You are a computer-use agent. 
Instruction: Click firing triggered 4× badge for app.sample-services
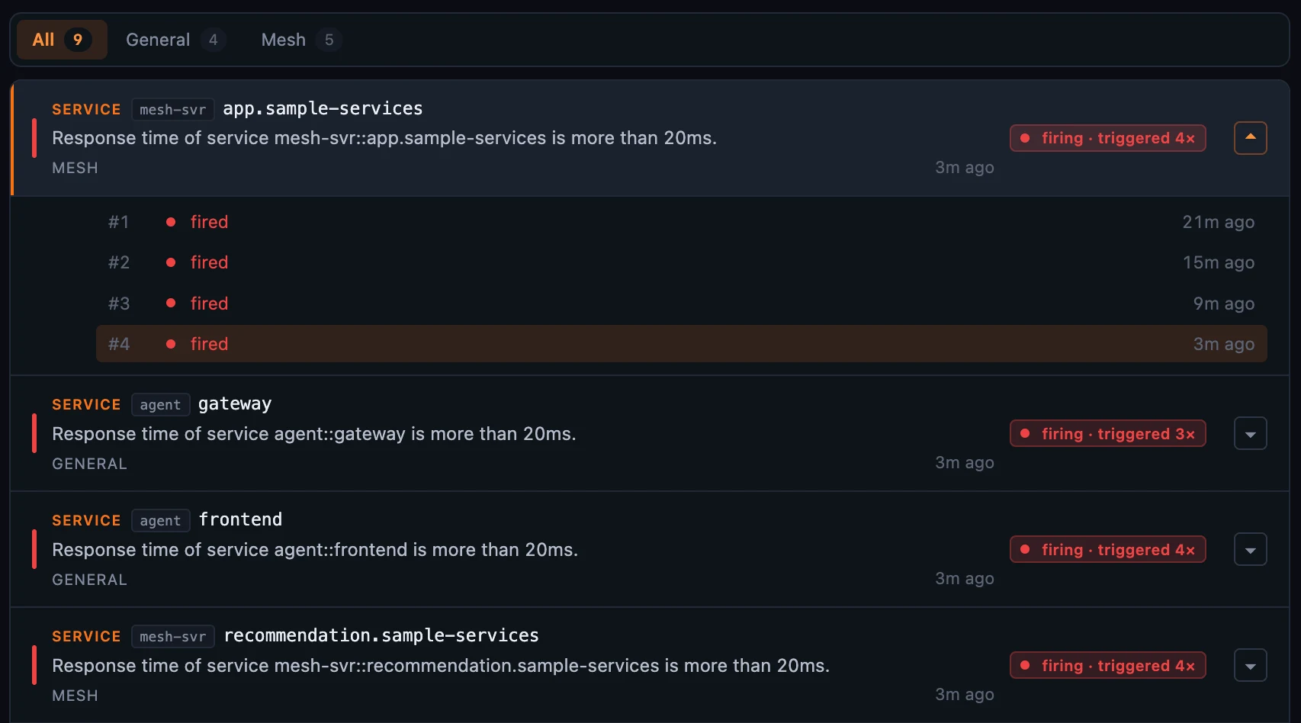1107,138
